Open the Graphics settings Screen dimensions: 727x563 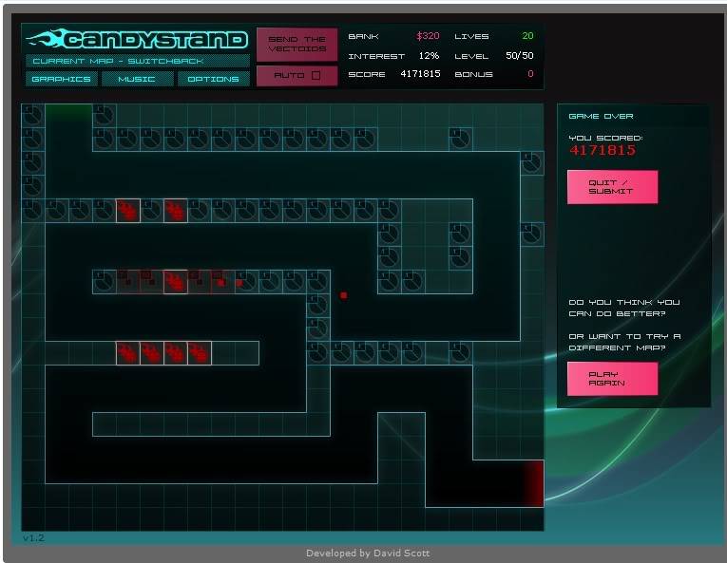[x=61, y=79]
